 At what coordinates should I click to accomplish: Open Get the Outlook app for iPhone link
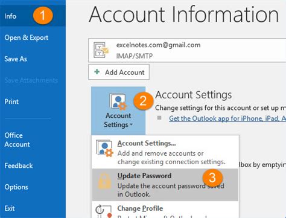227,118
